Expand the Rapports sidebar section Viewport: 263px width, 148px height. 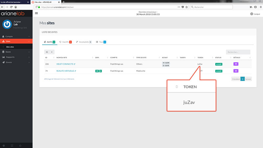(16, 57)
